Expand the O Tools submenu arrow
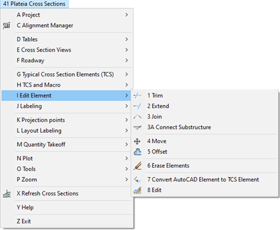Image resolution: width=280 pixels, height=230 pixels. (x=126, y=169)
